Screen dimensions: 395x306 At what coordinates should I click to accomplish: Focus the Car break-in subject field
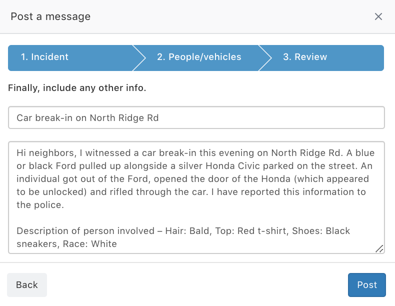pos(196,117)
